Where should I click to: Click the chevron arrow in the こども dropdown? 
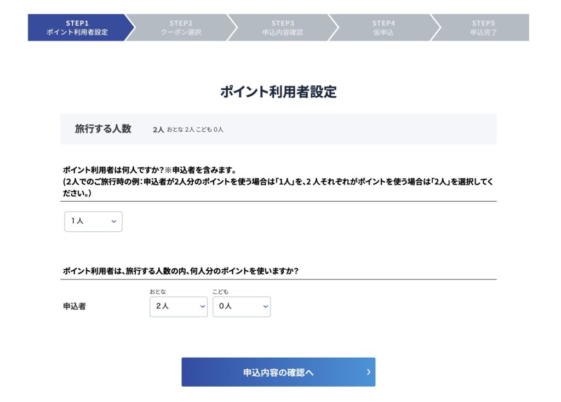click(265, 307)
